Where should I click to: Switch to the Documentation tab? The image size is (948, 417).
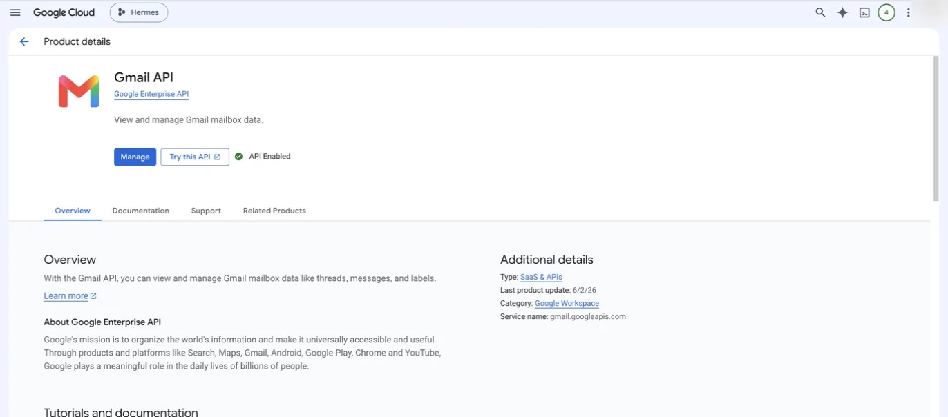point(141,211)
